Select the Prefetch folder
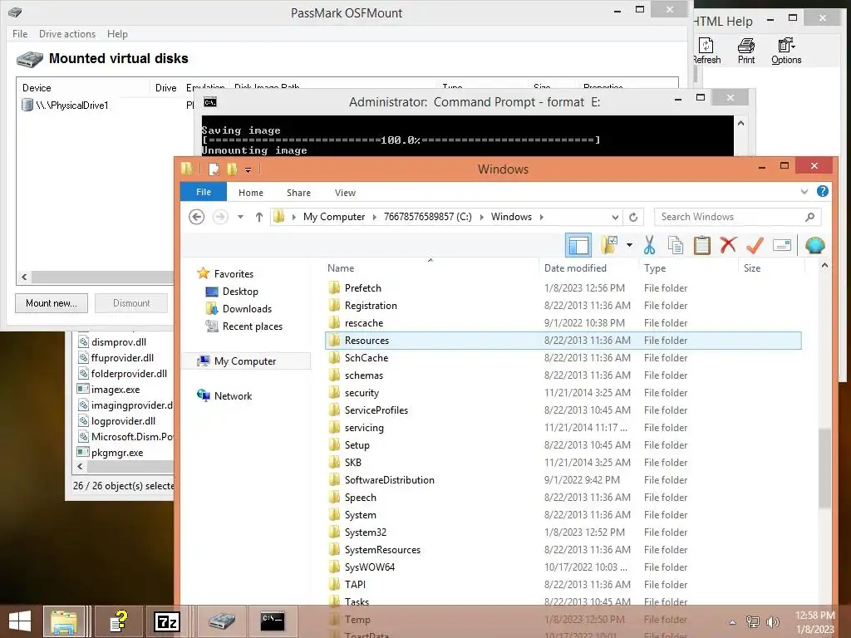Image resolution: width=851 pixels, height=638 pixels. pyautogui.click(x=563, y=288)
